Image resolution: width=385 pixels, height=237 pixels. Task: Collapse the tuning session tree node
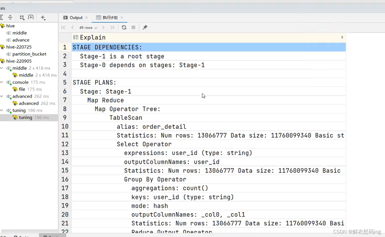pos(2,110)
